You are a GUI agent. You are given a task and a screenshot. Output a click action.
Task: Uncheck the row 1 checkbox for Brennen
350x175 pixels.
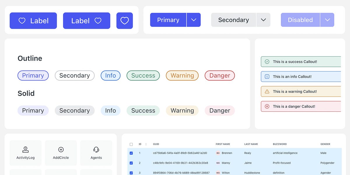[x=131, y=153]
